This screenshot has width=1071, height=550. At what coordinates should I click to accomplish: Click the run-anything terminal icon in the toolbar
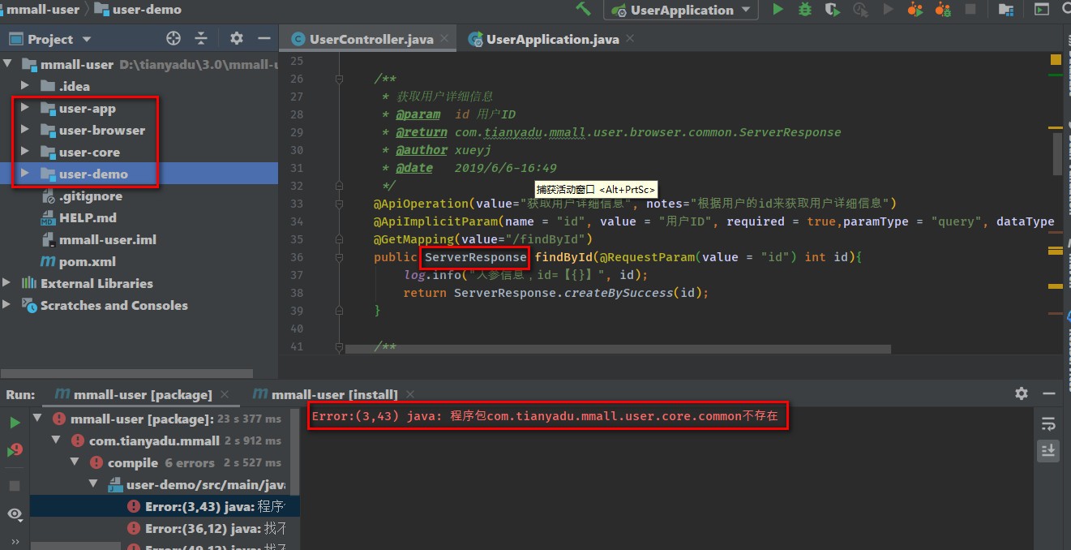[x=1043, y=10]
